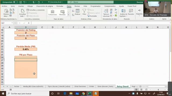
Task: Open the Programador ribbon tab
Action: [96, 6]
